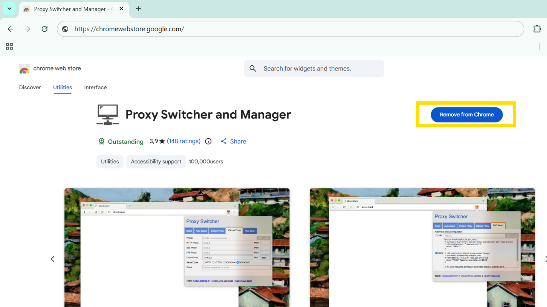Click the Share link
Image resolution: width=547 pixels, height=307 pixels.
pos(234,141)
